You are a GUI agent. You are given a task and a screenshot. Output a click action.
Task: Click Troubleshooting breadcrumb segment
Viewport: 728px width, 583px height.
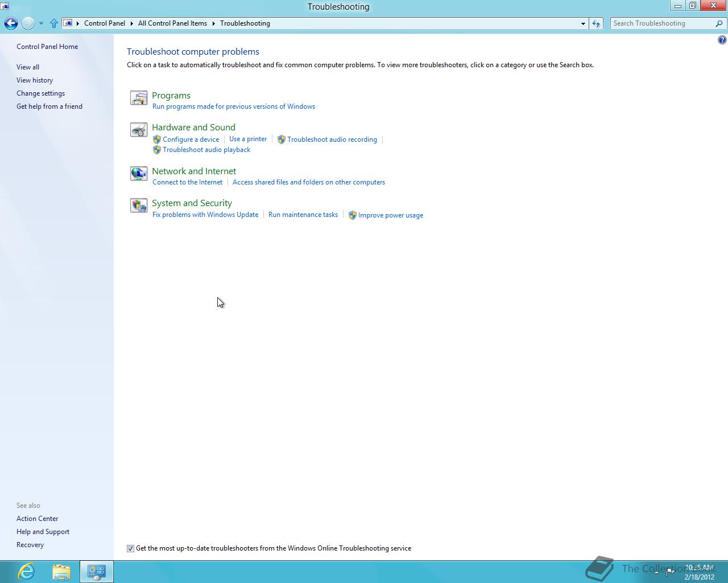245,23
